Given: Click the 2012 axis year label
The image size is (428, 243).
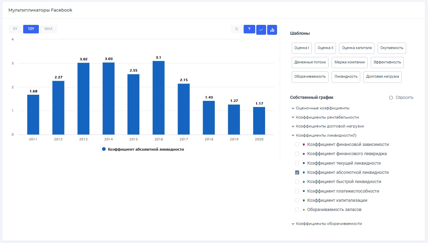Looking at the screenshot, I should tap(58, 139).
